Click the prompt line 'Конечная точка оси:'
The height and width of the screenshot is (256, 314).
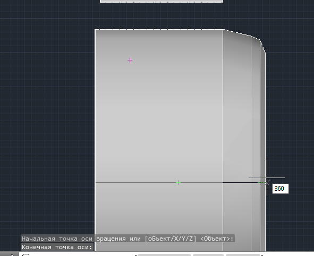[57, 247]
